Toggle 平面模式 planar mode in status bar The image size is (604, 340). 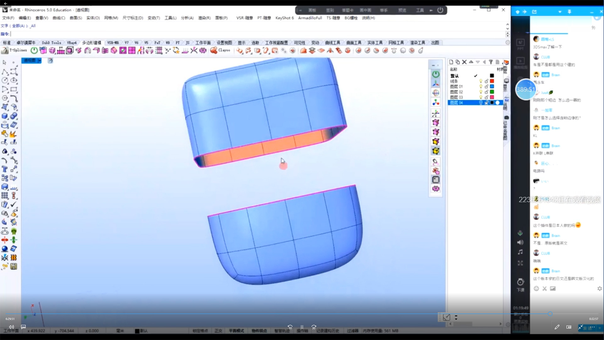(236, 331)
